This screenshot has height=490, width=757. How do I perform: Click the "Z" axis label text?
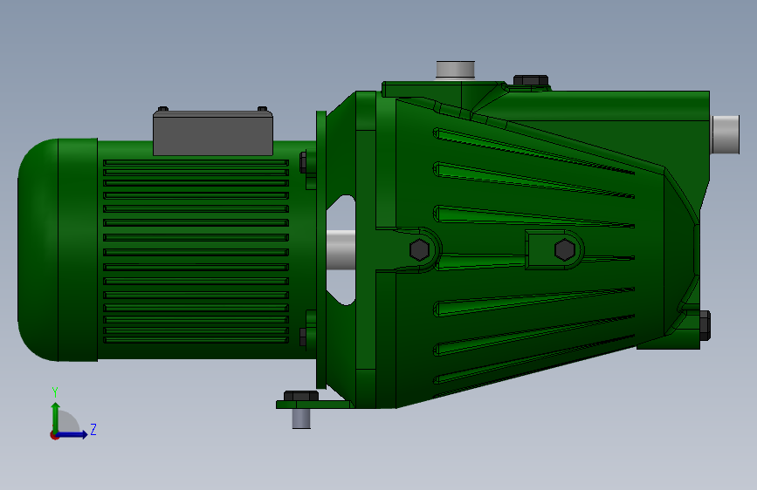pos(93,429)
